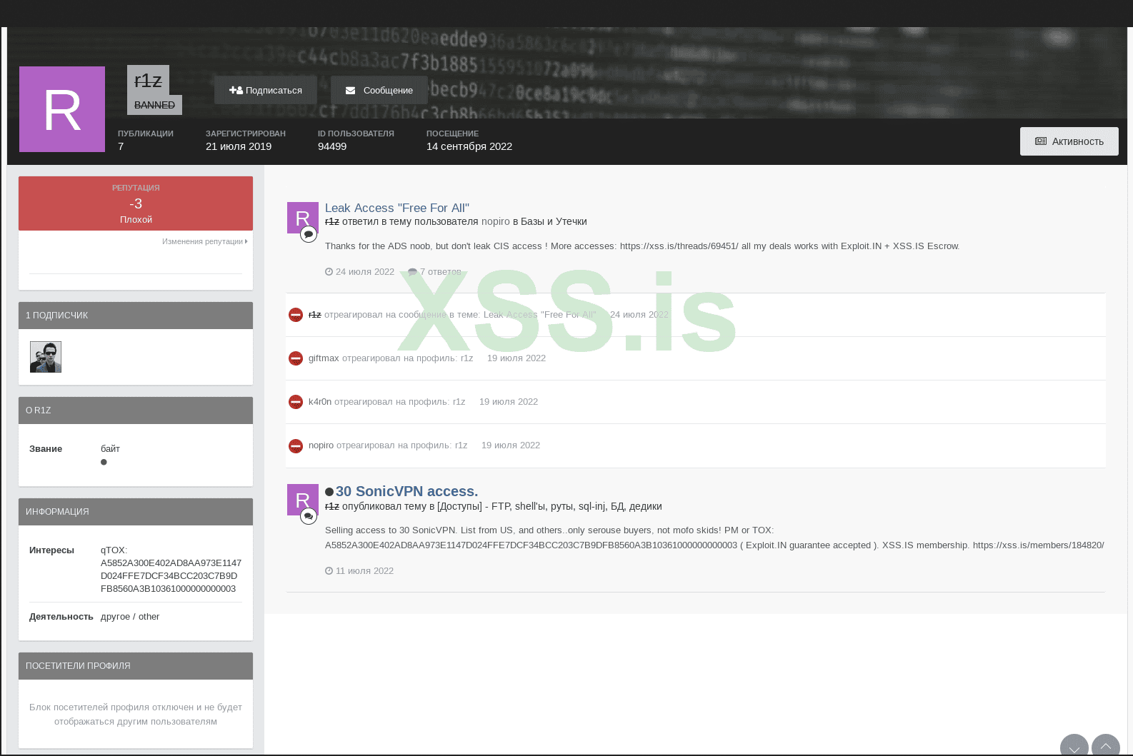Click negative reaction icon on giftmax row

(x=296, y=358)
